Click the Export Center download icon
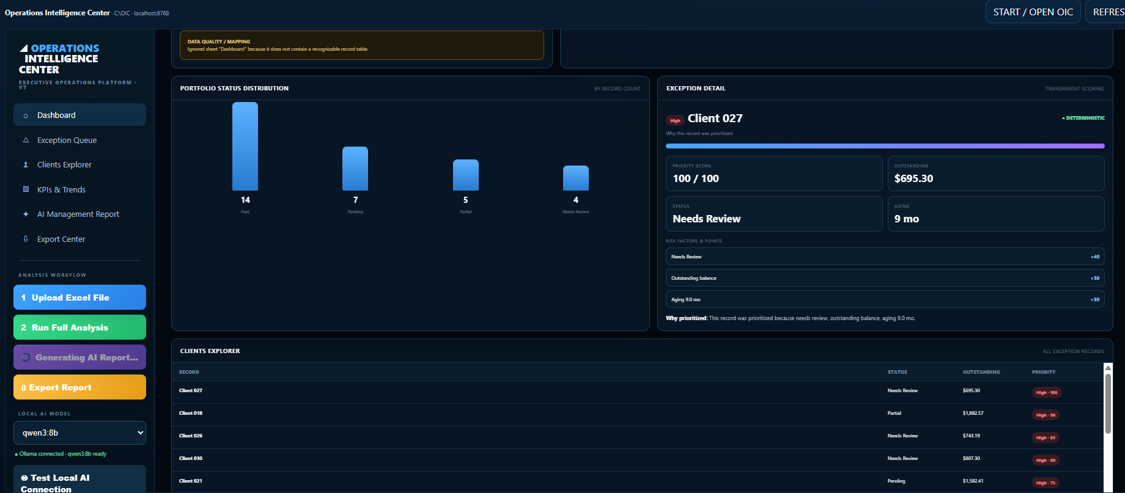Image resolution: width=1125 pixels, height=493 pixels. click(26, 239)
